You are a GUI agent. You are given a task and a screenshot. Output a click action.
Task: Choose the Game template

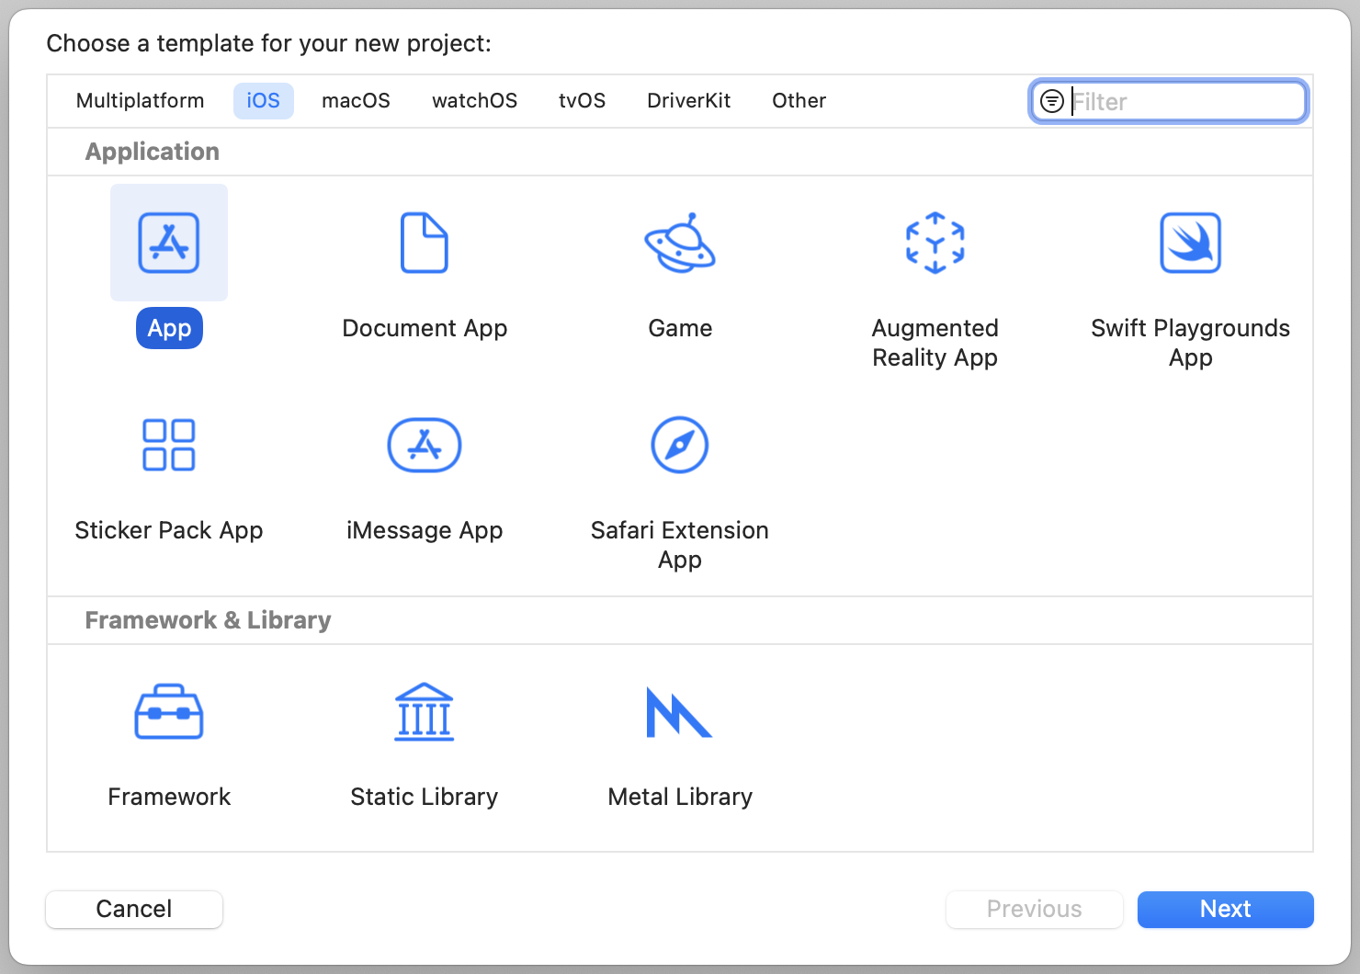(679, 243)
